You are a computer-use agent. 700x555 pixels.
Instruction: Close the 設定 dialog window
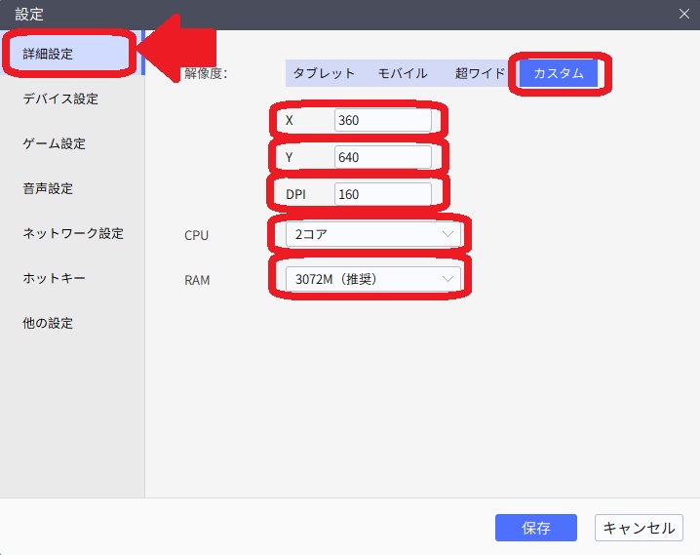684,14
